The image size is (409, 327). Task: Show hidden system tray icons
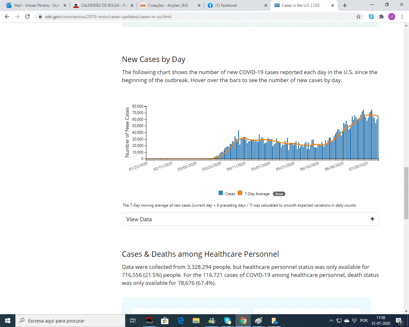click(x=331, y=321)
